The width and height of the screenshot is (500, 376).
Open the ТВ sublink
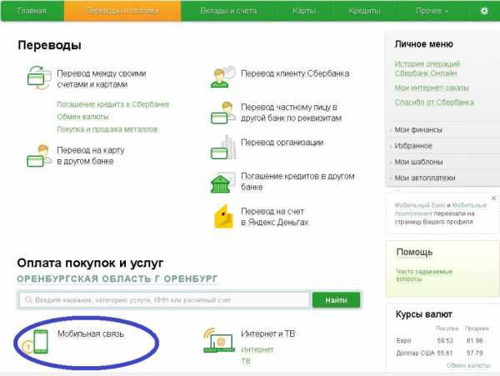[x=246, y=361]
